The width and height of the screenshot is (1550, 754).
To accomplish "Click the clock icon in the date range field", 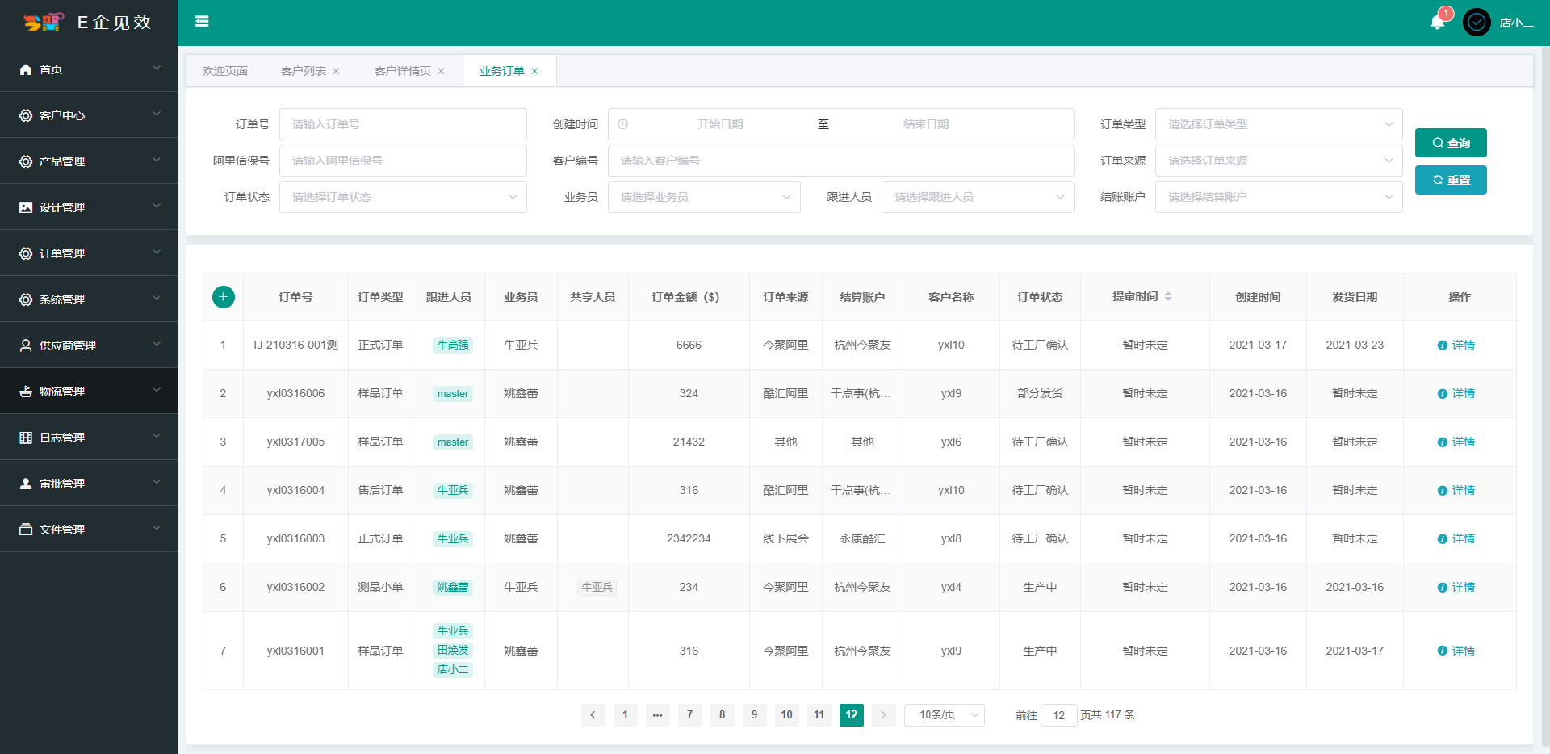I will pos(623,124).
